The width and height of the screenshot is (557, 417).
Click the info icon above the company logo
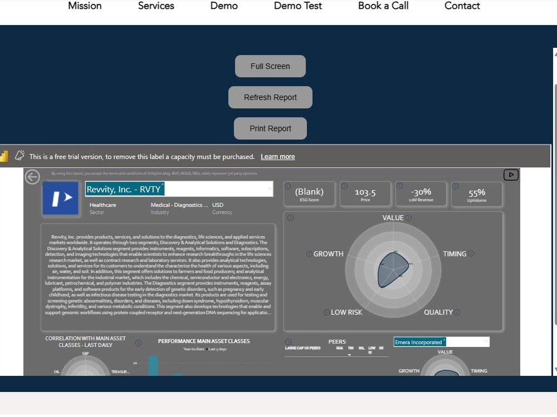pos(45,183)
